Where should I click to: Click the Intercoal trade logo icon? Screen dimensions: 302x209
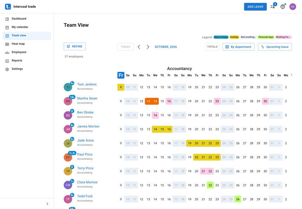(8, 7)
